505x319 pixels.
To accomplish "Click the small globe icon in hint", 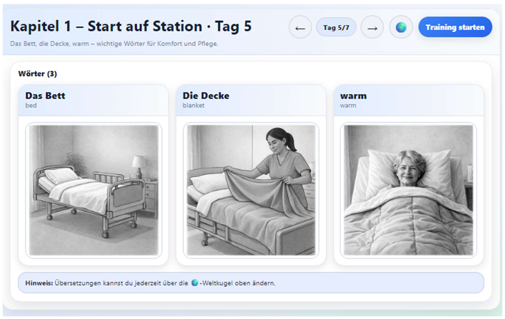I will pos(195,283).
